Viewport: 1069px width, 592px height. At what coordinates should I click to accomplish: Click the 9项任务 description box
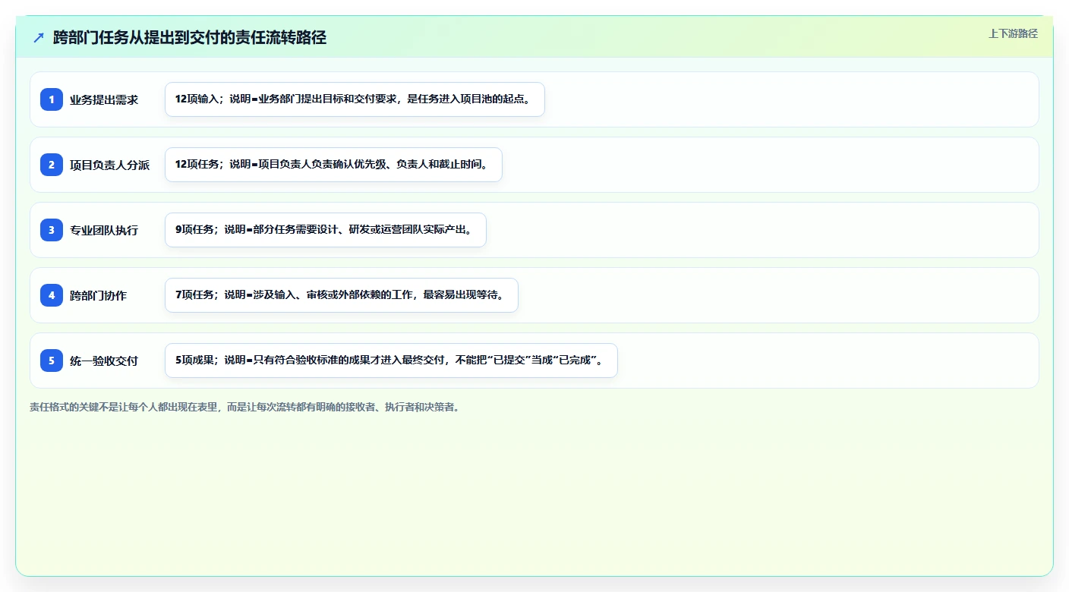pos(325,230)
